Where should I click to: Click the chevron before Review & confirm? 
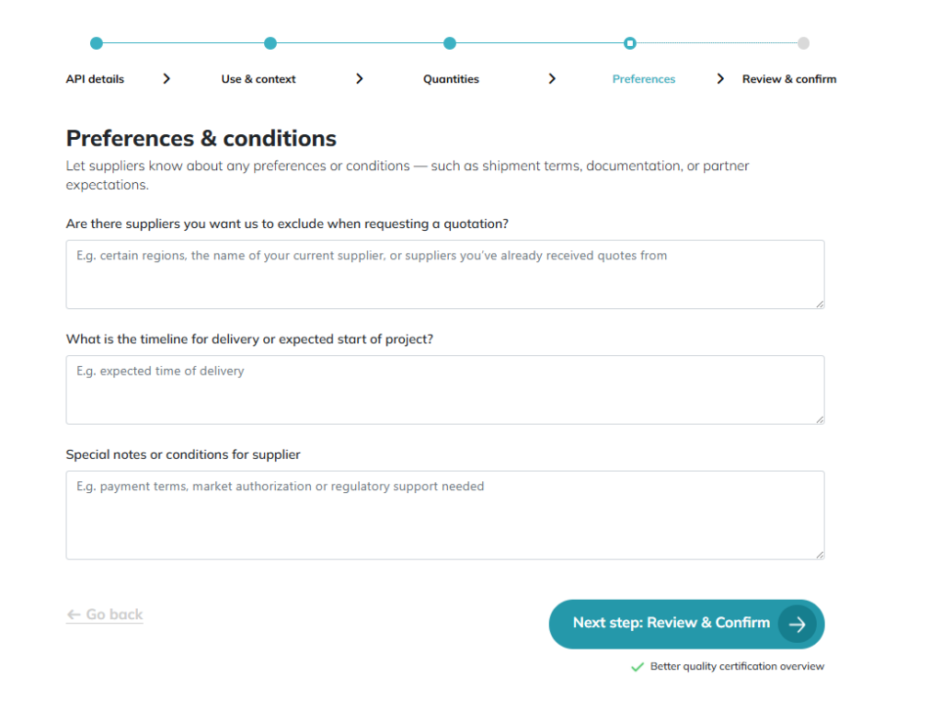(720, 79)
